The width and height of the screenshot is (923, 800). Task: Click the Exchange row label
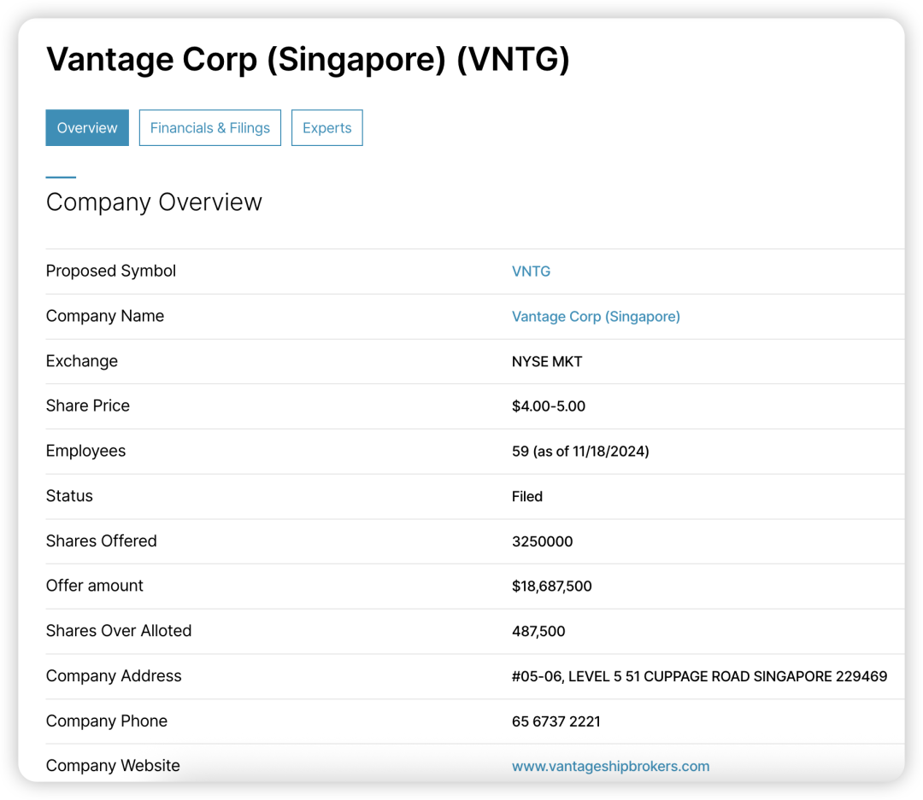[82, 361]
